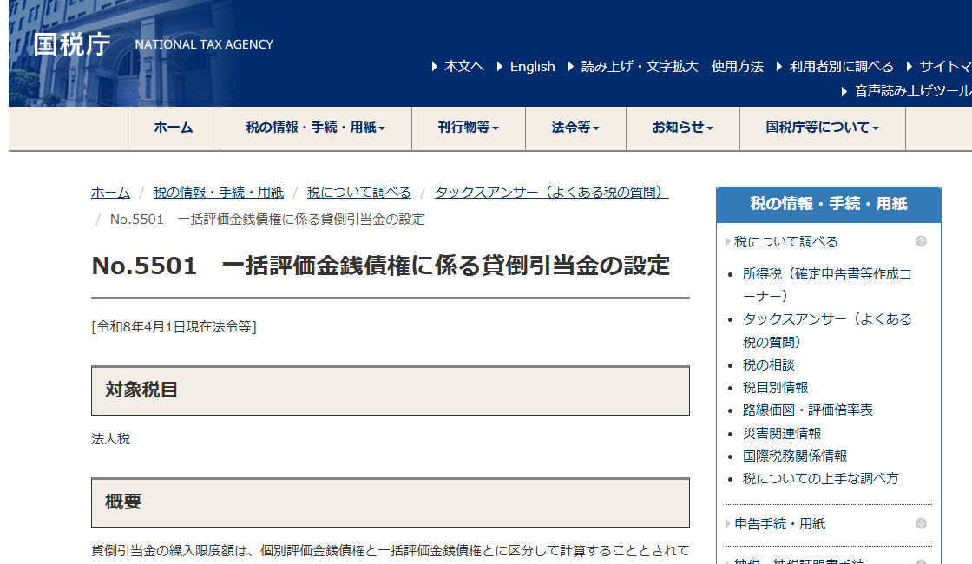Open the 刊行物等 dropdown menu

tap(468, 128)
